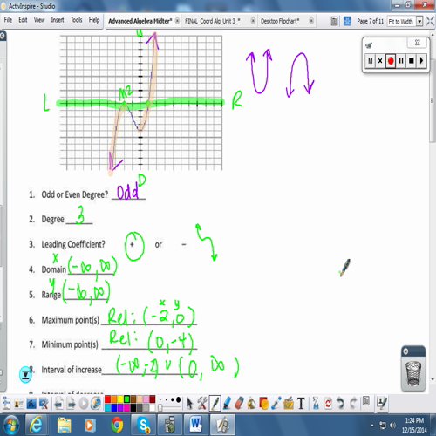Click the Redo arrow

click(352, 404)
